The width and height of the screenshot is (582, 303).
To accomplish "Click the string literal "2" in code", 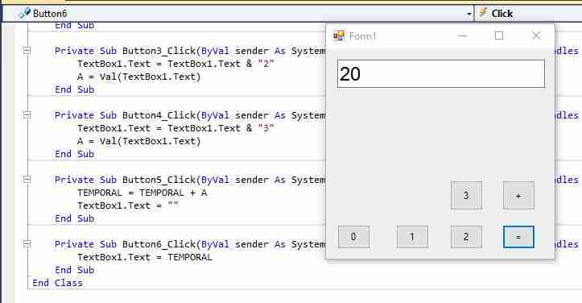I will click(266, 64).
